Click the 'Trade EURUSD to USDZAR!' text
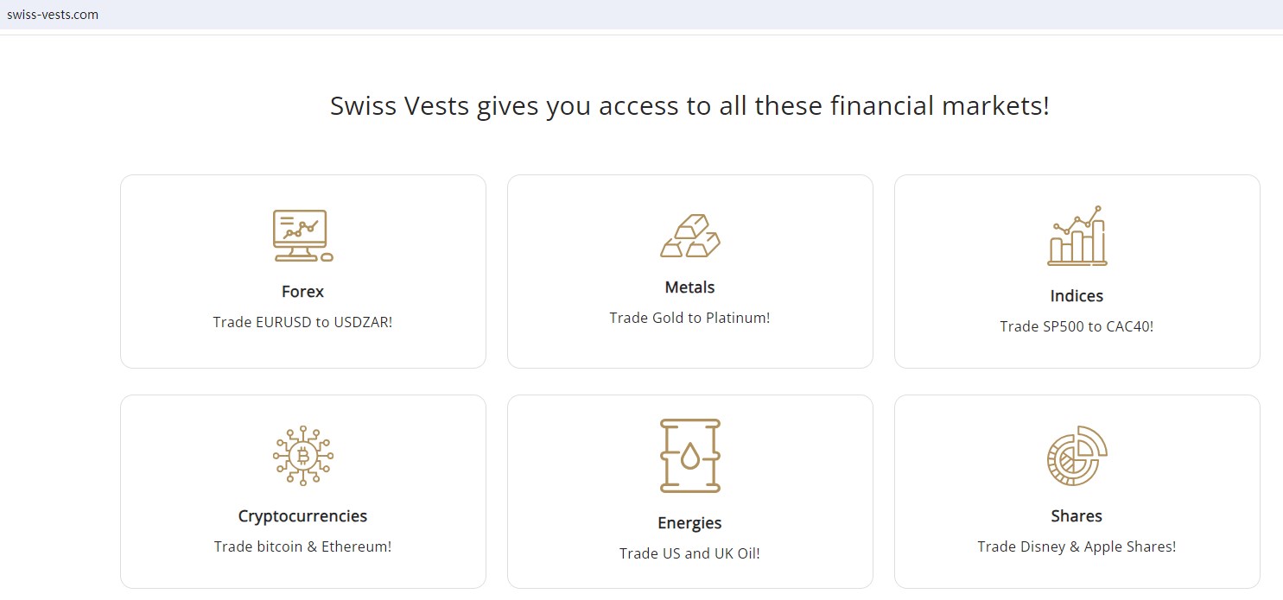 pos(302,322)
